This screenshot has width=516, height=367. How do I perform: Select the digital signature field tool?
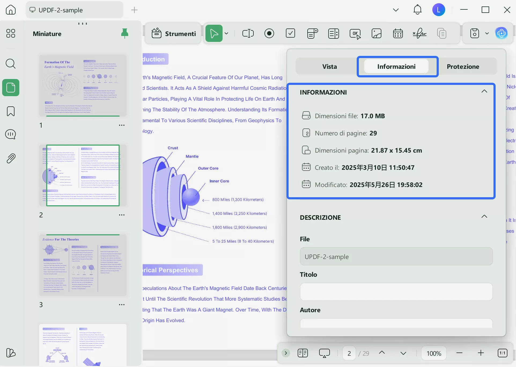pos(419,34)
